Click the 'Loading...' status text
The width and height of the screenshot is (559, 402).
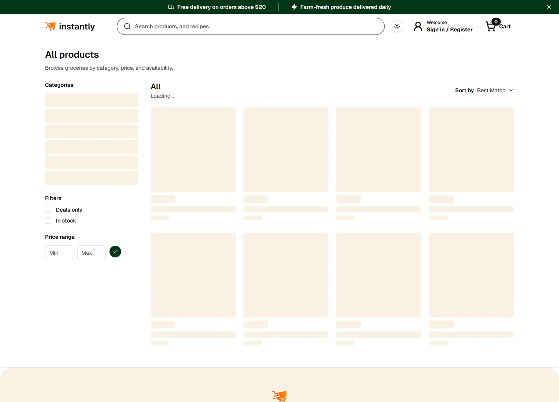tap(162, 96)
